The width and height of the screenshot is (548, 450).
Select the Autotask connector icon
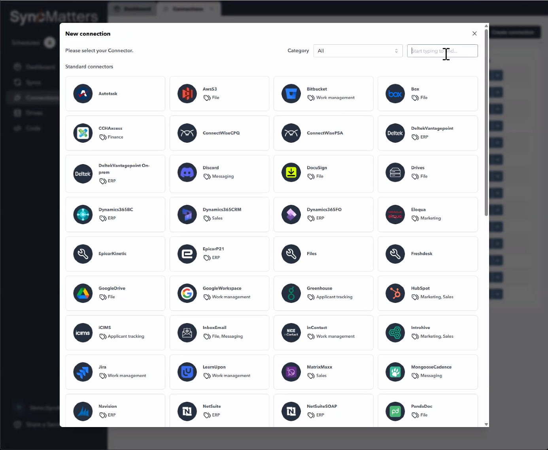tap(83, 94)
